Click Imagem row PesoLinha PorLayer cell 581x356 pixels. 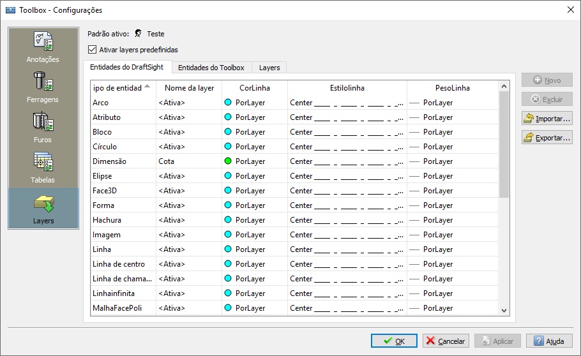click(x=453, y=235)
